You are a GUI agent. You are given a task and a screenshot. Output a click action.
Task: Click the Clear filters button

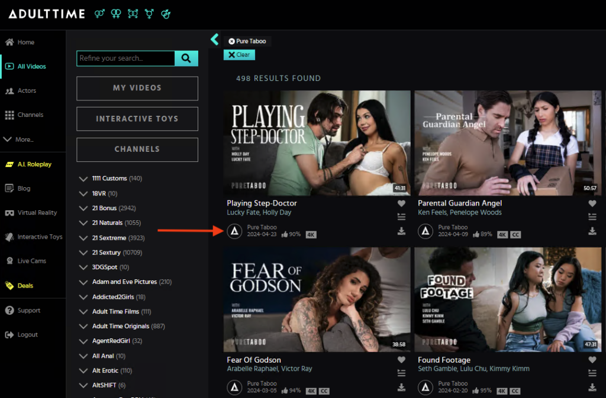coord(239,55)
